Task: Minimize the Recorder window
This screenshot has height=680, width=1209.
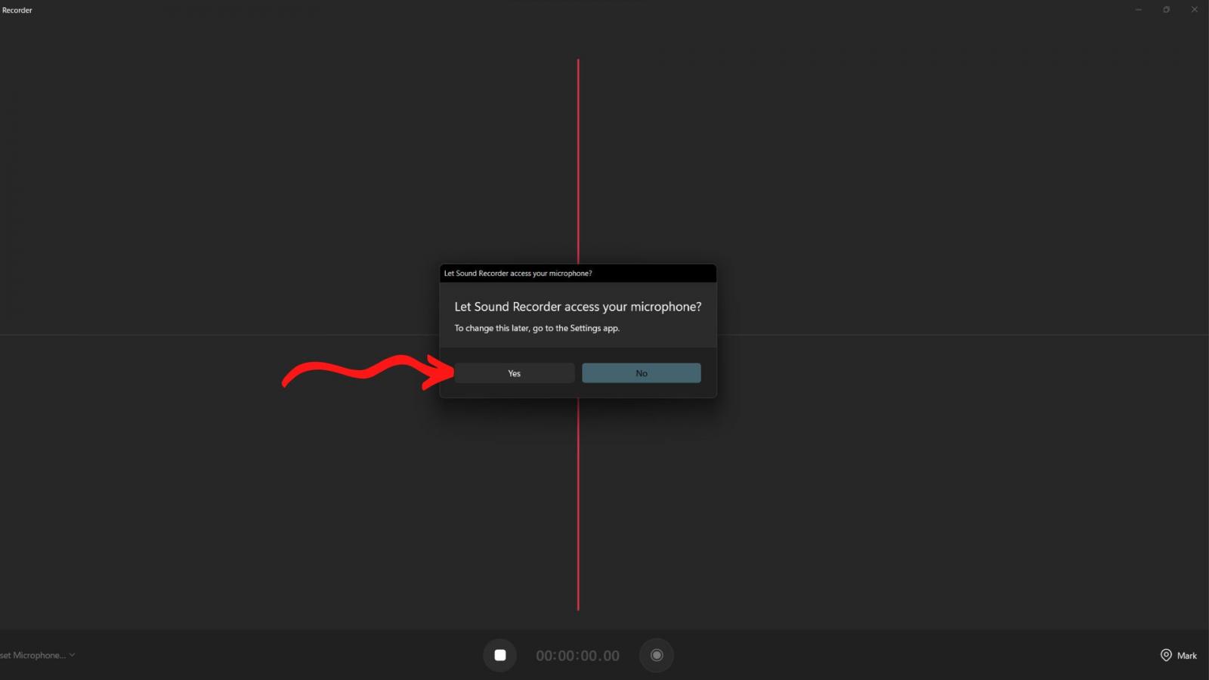Action: (x=1139, y=10)
